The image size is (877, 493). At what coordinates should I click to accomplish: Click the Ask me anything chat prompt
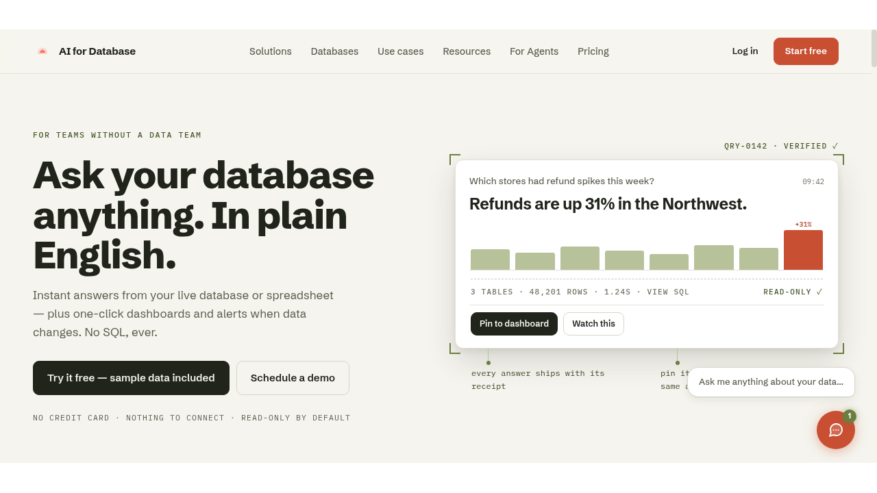click(x=771, y=382)
